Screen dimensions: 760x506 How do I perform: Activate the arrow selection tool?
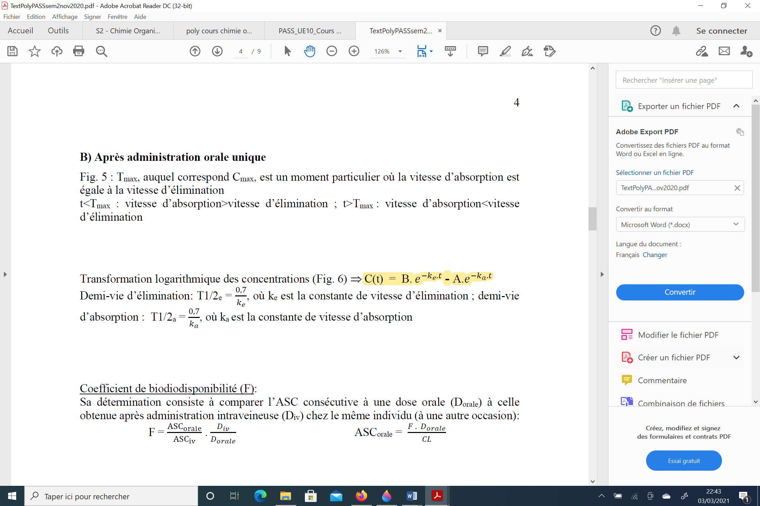tap(287, 51)
